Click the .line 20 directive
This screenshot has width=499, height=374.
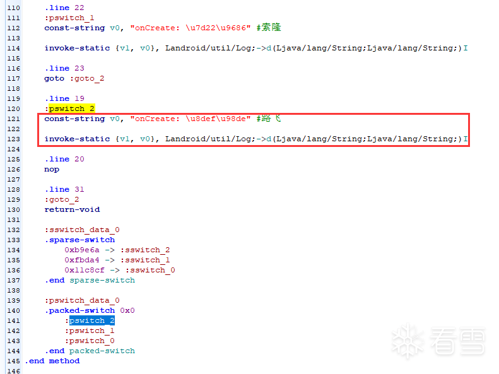pyautogui.click(x=64, y=159)
